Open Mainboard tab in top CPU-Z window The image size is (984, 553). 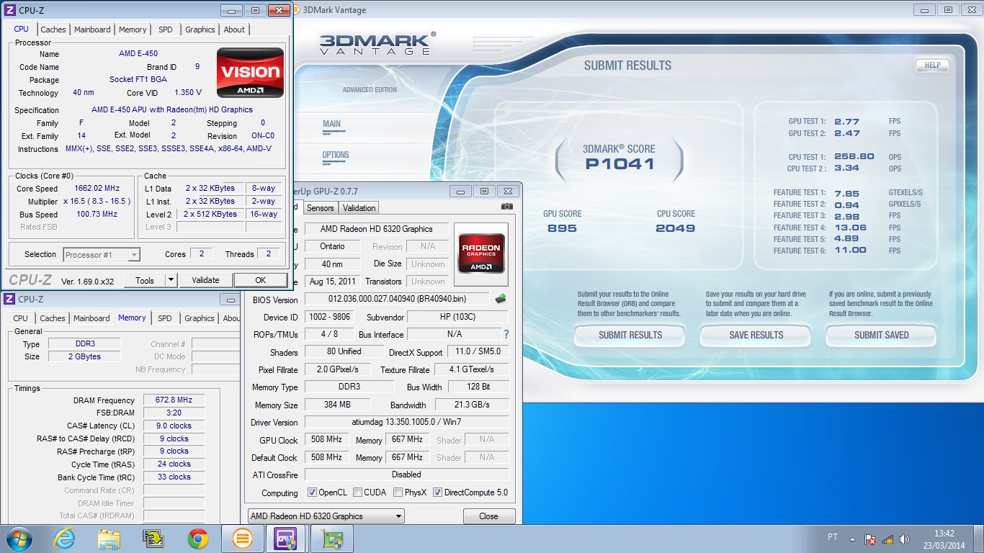[92, 30]
